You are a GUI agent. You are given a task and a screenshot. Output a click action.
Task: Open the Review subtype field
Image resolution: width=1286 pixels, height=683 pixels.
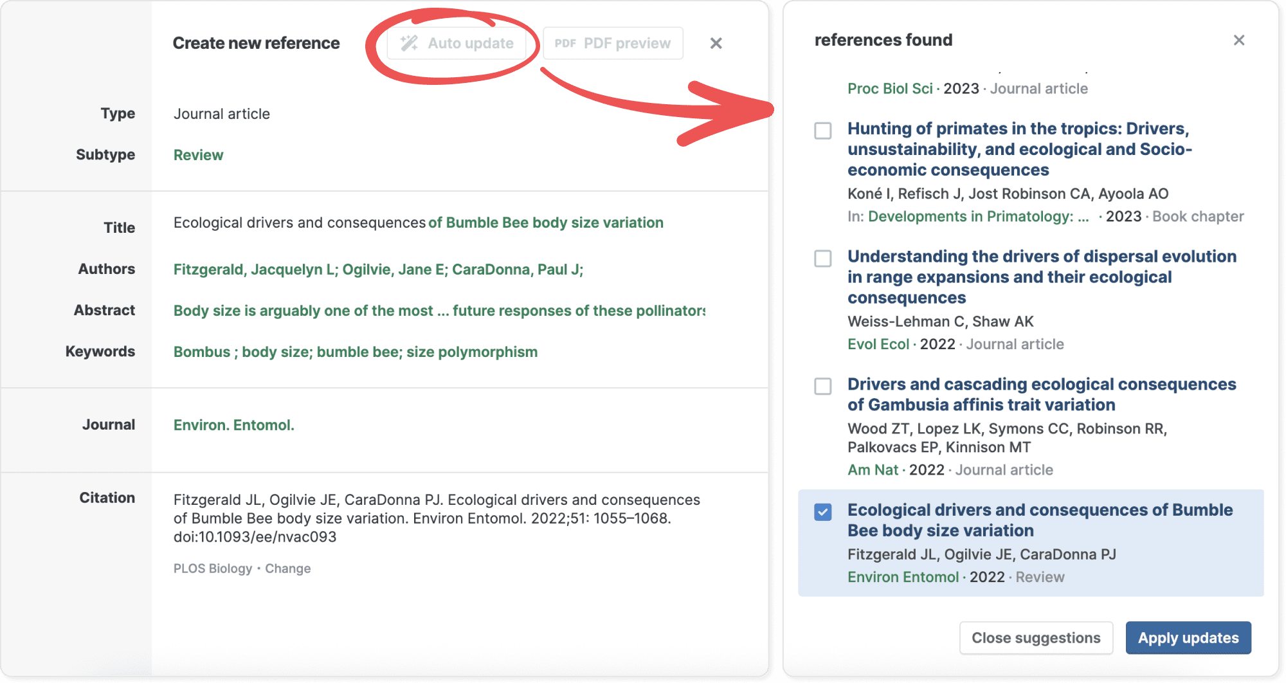pos(198,155)
